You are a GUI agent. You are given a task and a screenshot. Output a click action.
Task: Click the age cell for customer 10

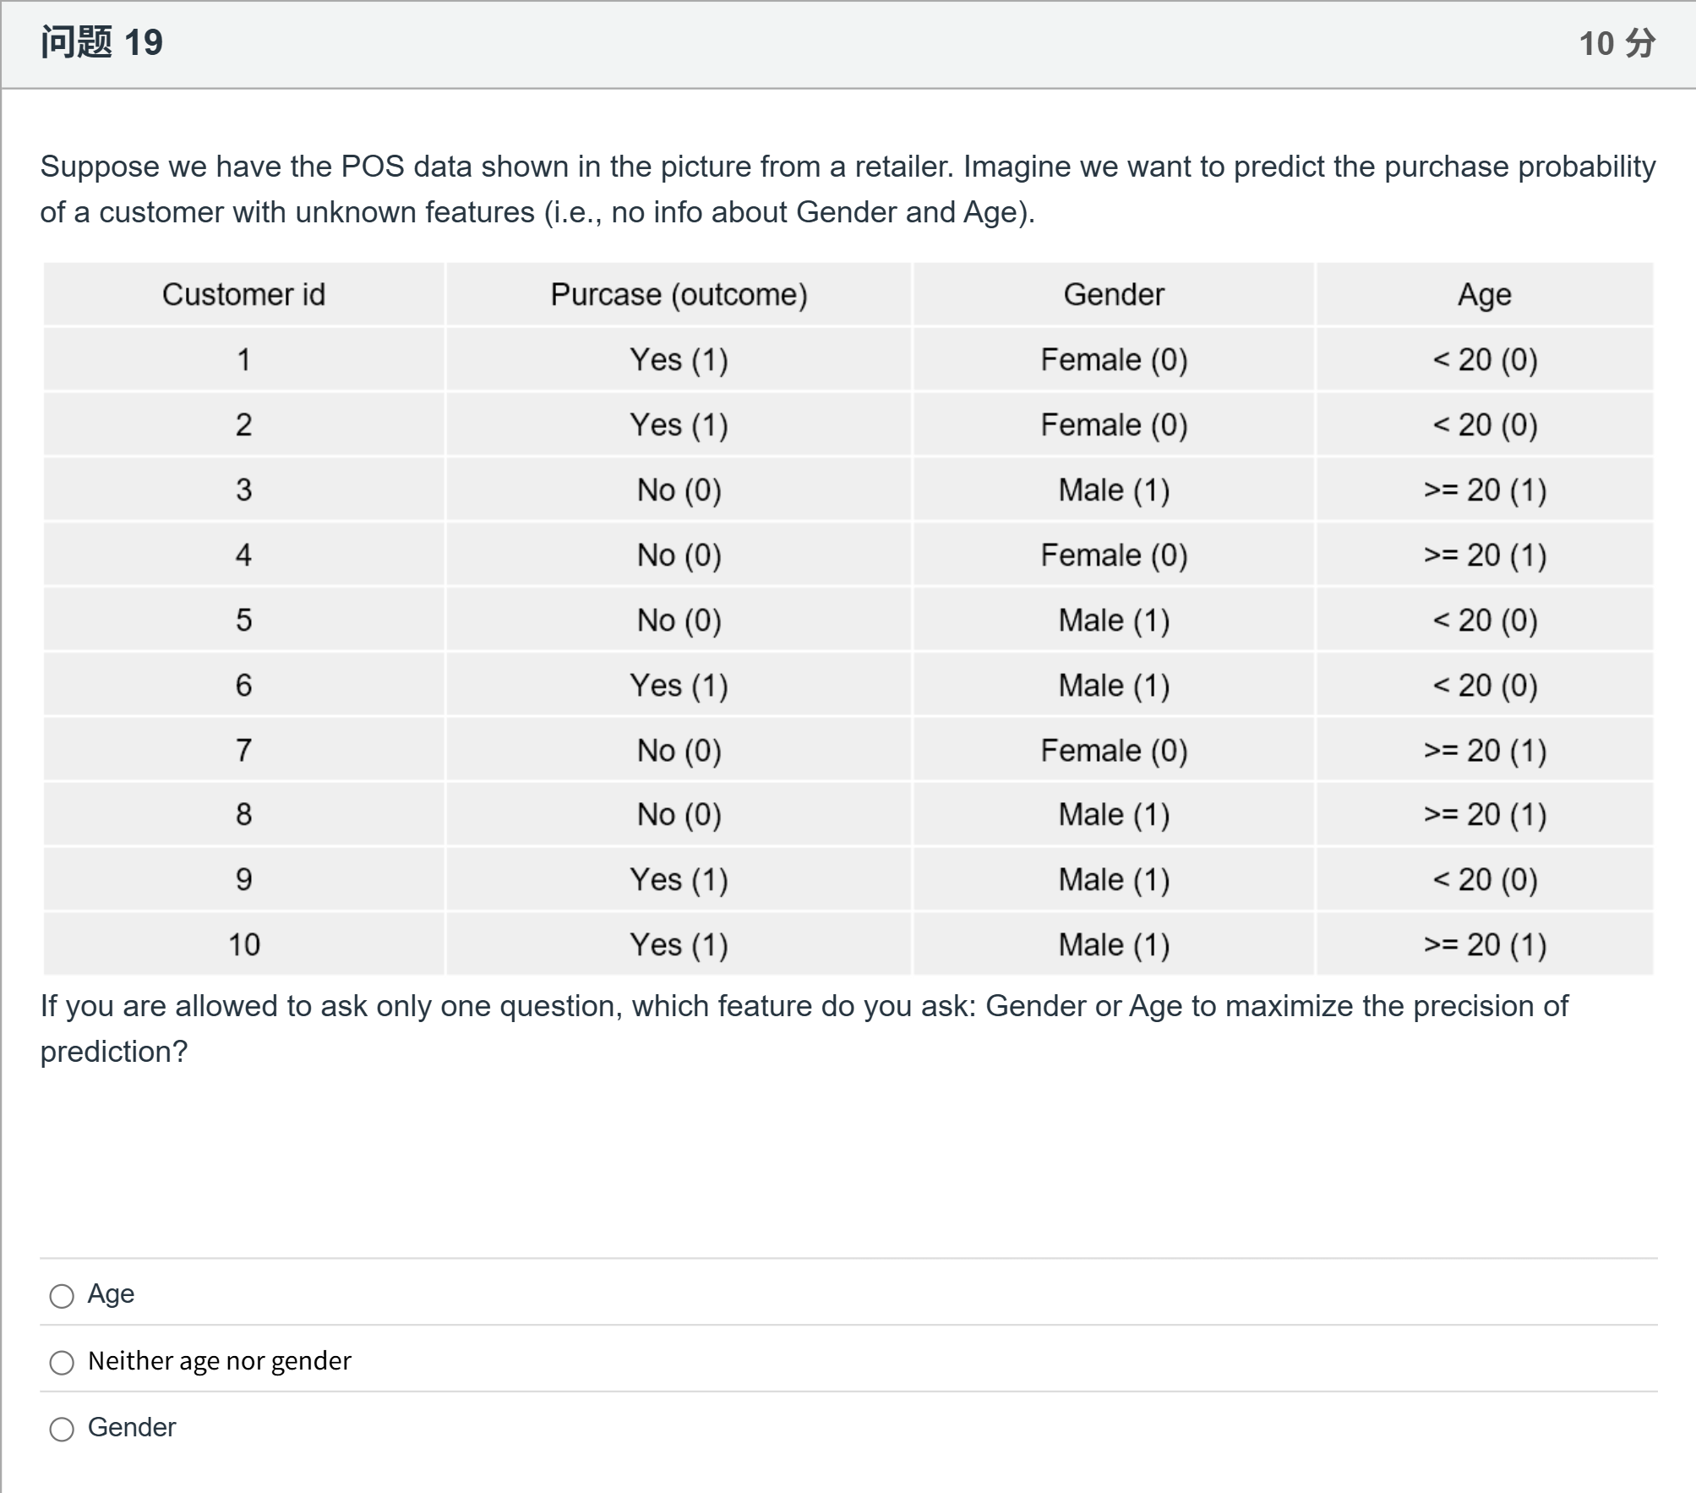1485,944
